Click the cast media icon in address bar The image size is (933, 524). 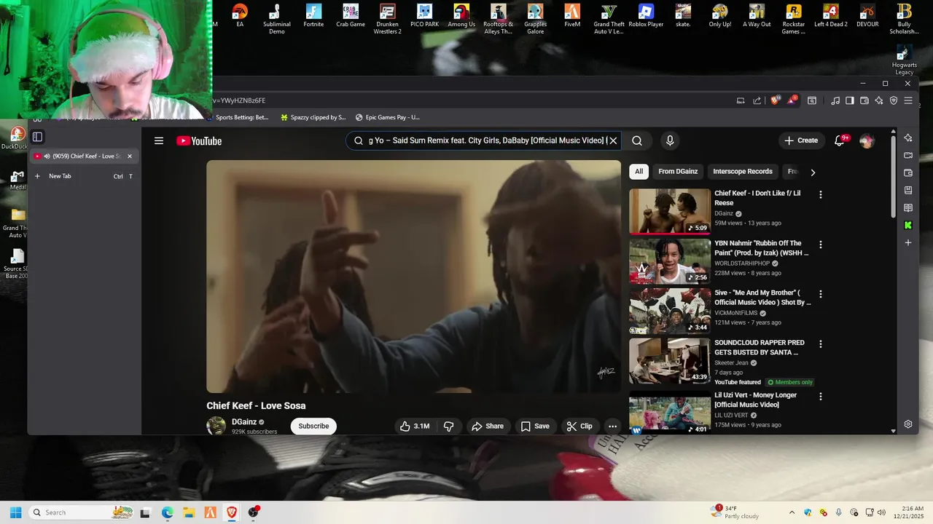click(741, 100)
